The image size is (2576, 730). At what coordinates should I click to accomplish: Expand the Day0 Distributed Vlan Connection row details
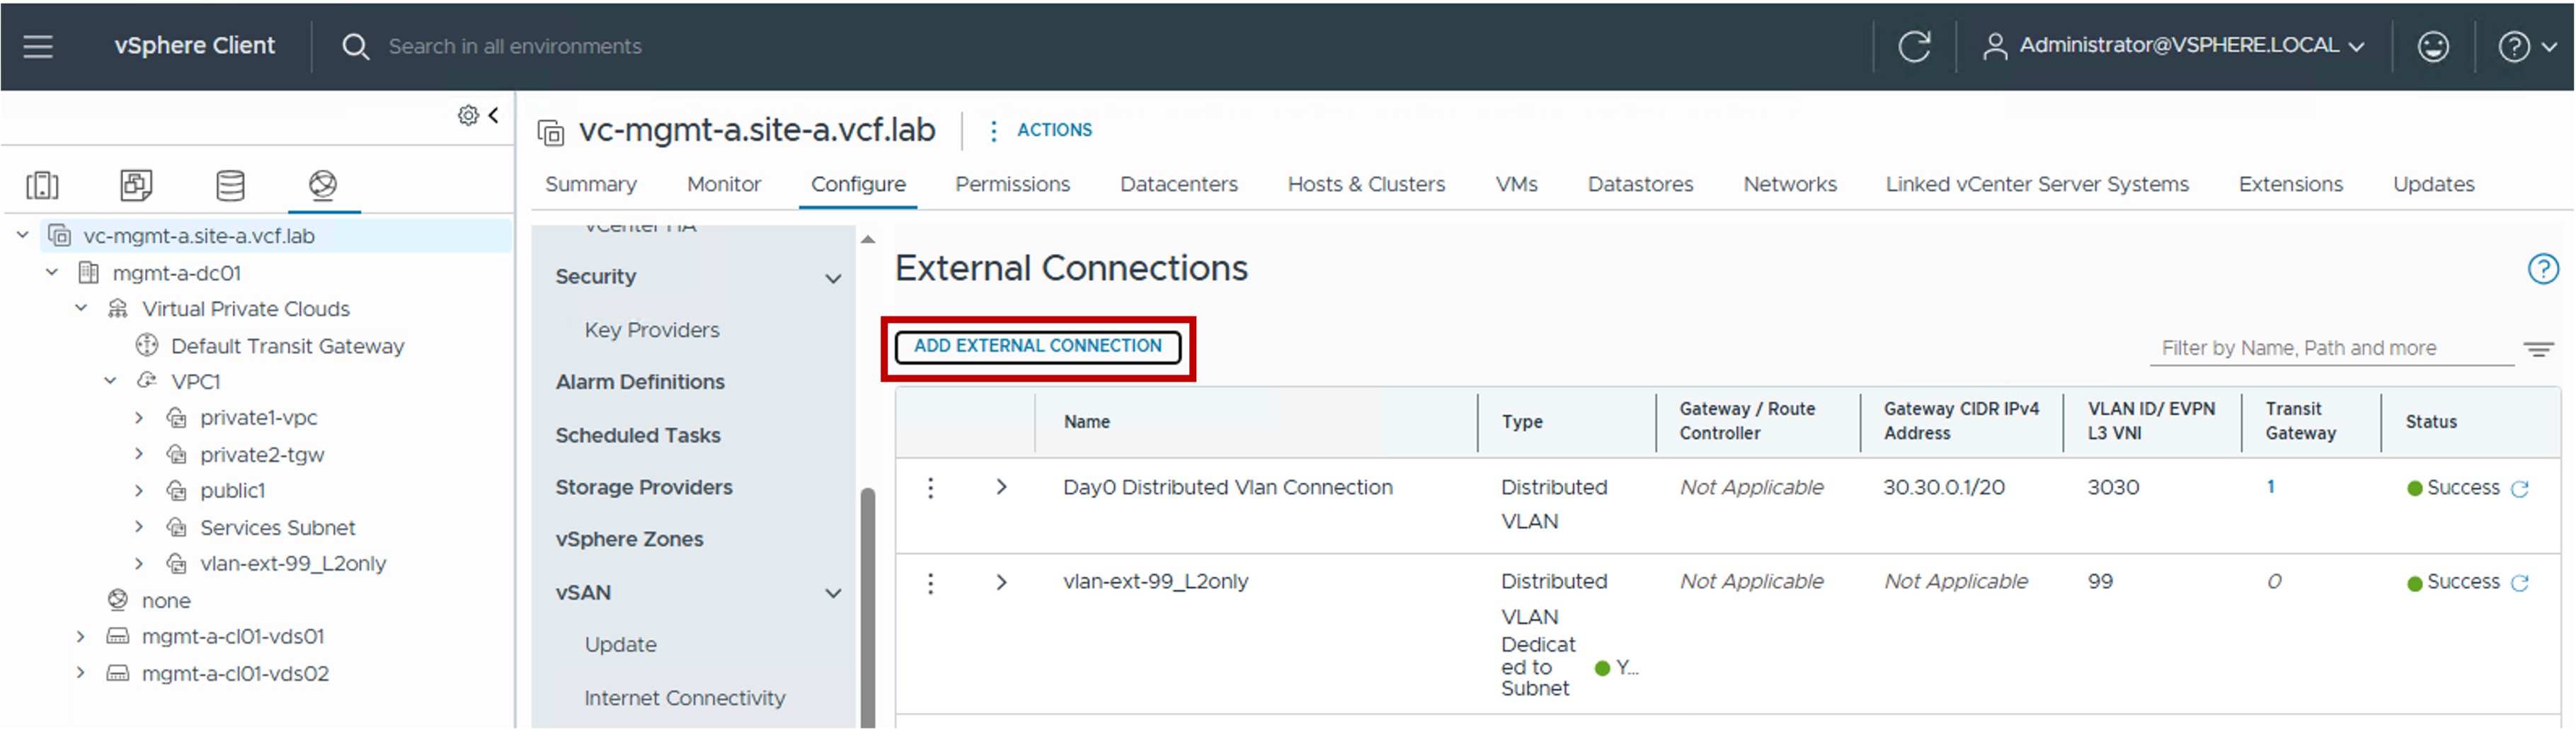[x=1001, y=488]
